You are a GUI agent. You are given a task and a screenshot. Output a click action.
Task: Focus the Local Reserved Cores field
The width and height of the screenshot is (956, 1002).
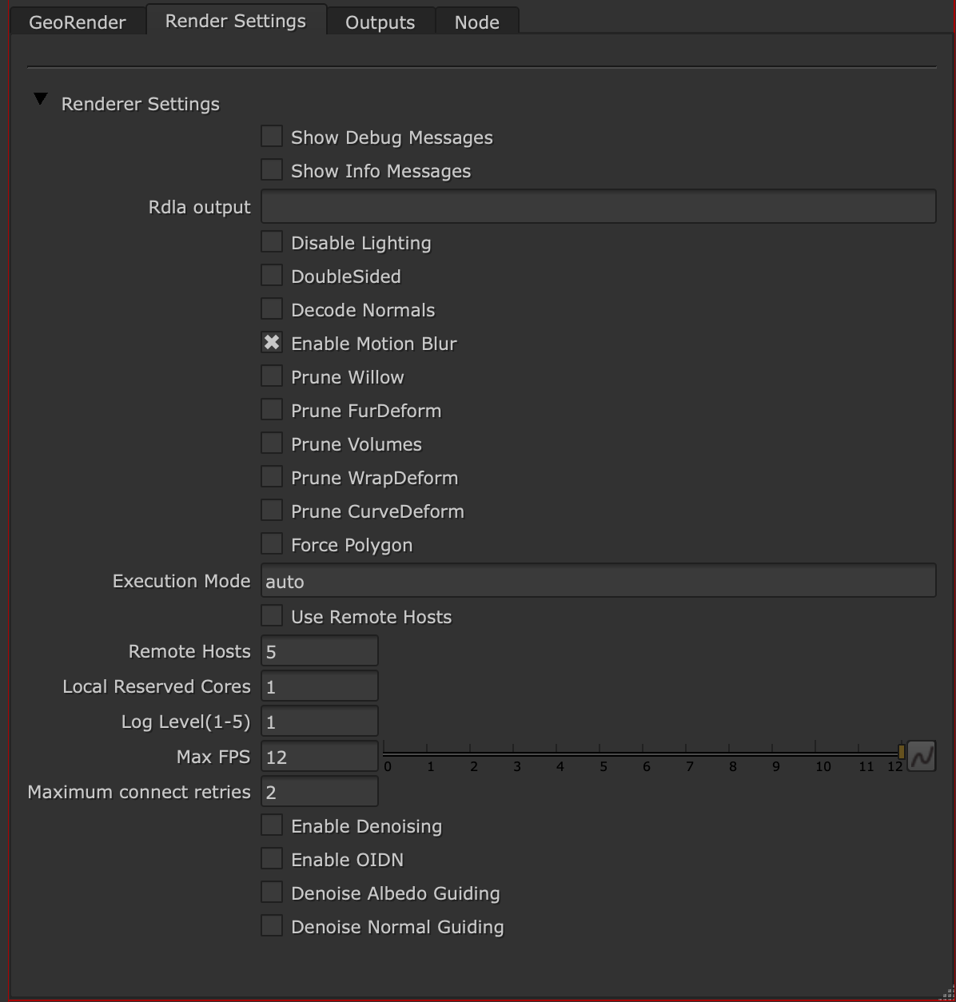(320, 686)
